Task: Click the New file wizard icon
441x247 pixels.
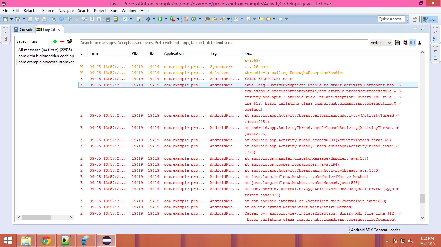Action: 5,19
